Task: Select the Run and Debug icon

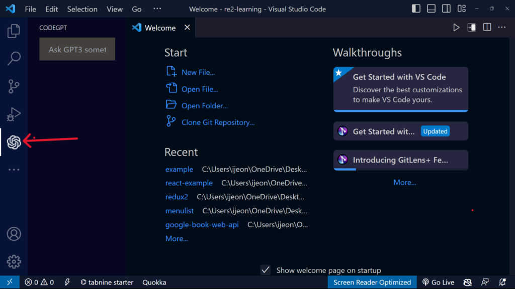Action: [x=14, y=114]
